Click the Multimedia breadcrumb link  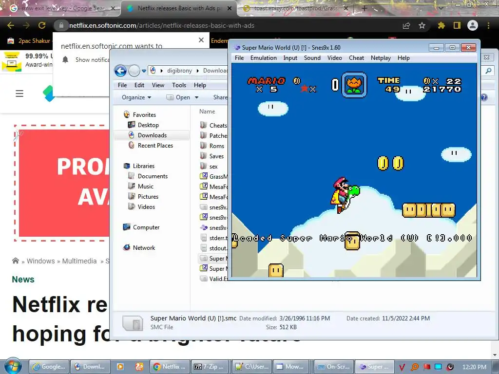point(79,261)
